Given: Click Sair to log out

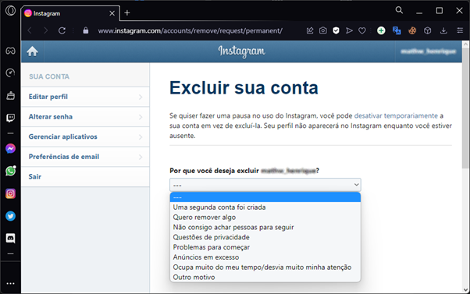Looking at the screenshot, I should click(x=85, y=177).
